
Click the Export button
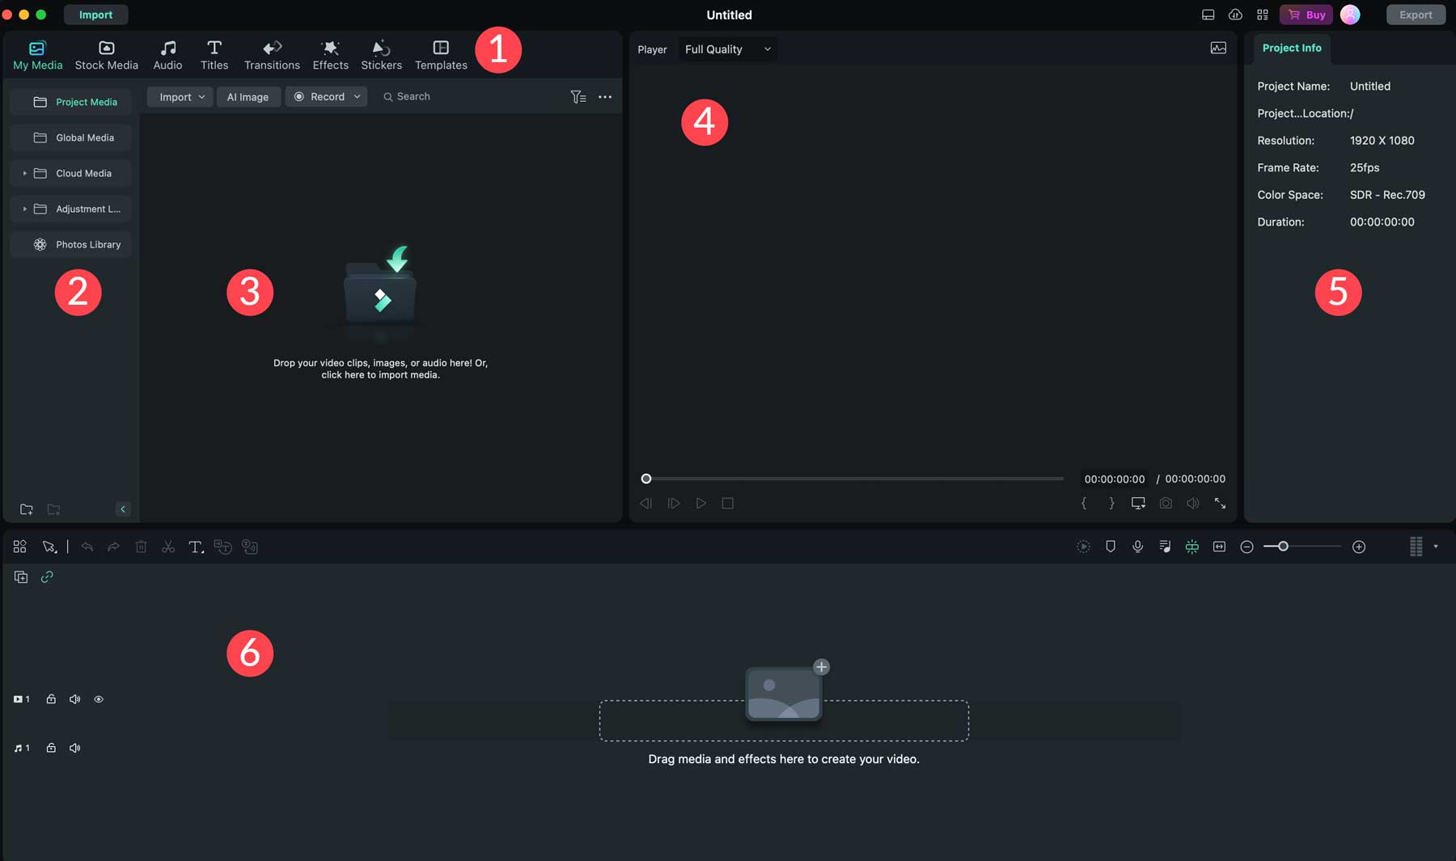1416,14
